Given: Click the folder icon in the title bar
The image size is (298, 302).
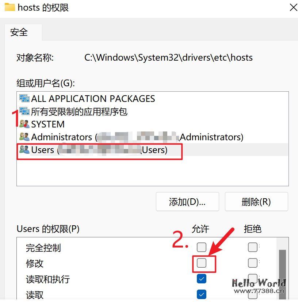Looking at the screenshot, I should 9,7.
